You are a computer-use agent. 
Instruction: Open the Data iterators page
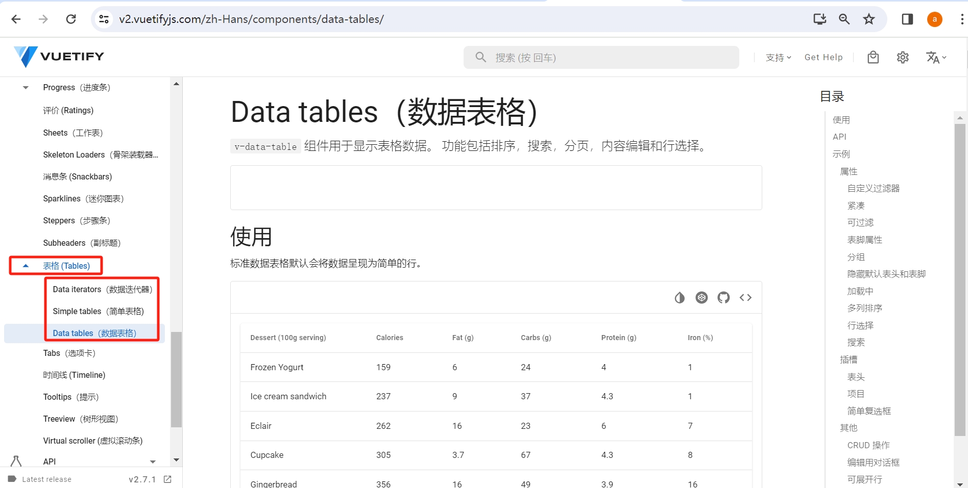(x=102, y=289)
